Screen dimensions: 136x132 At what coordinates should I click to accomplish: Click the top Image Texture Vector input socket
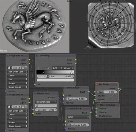coord(5,91)
